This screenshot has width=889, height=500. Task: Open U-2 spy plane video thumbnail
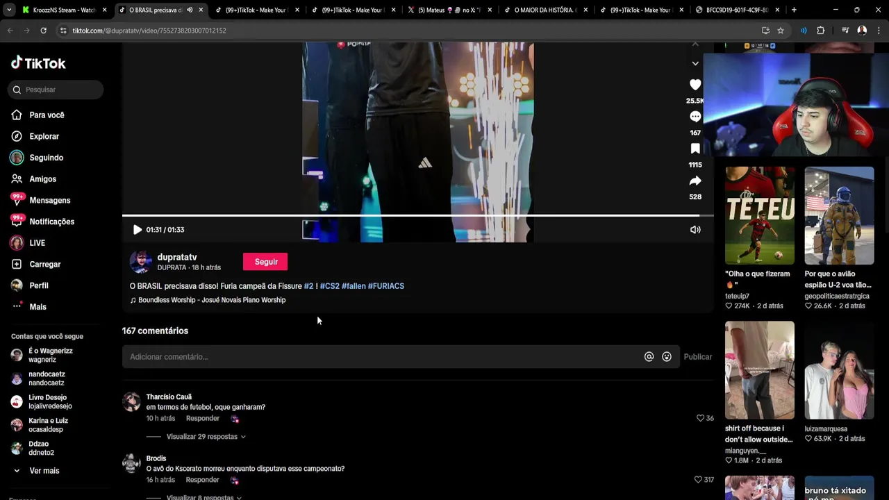(x=839, y=215)
